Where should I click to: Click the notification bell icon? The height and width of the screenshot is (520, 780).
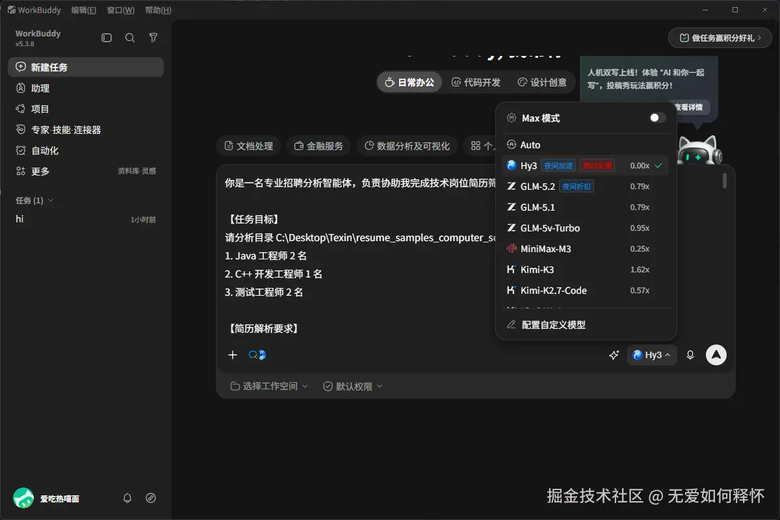pos(127,498)
